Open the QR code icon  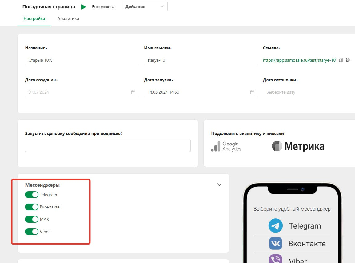point(348,60)
